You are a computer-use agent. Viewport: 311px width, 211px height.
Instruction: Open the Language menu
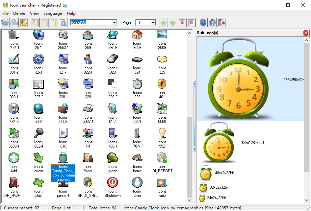click(x=53, y=13)
